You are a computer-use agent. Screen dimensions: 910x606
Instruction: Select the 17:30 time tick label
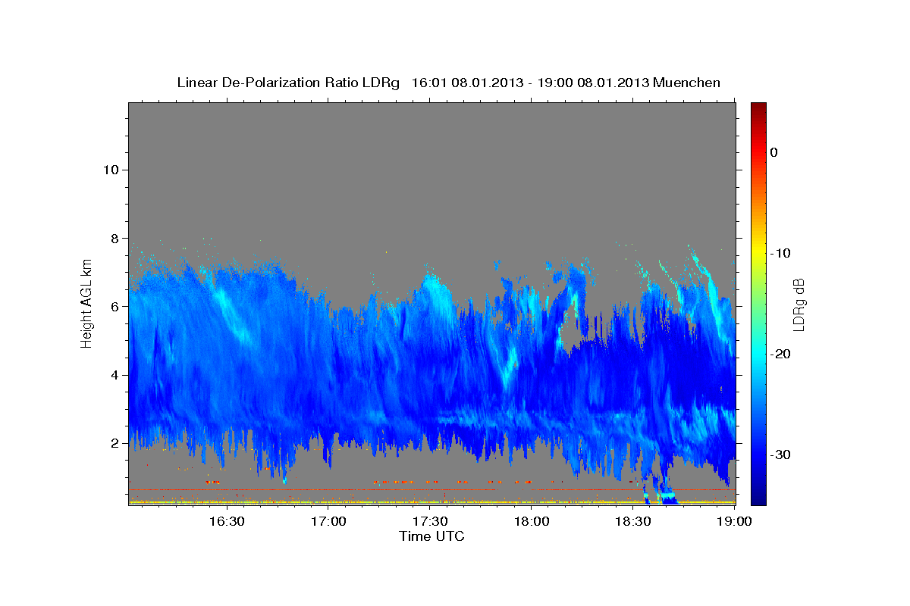click(x=430, y=521)
